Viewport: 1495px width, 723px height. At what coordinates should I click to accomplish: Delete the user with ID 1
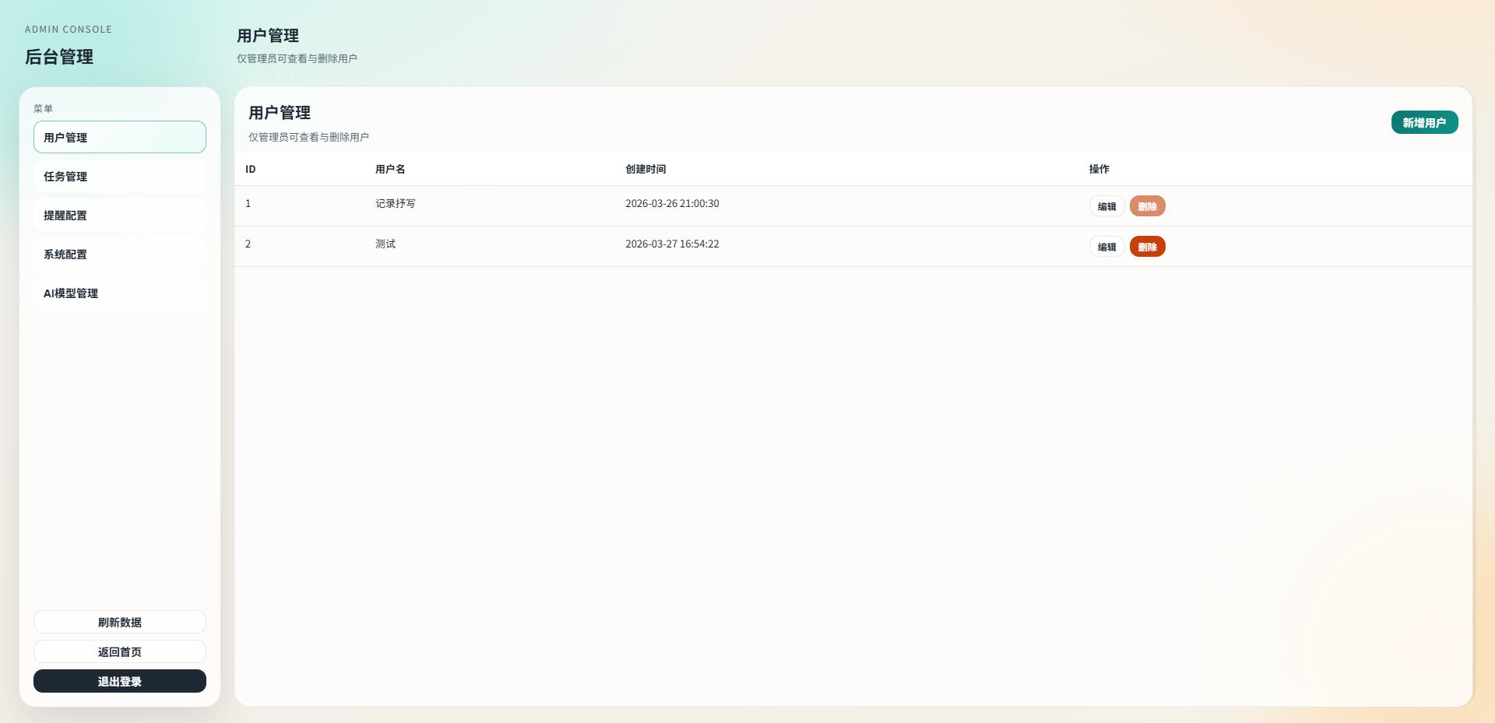1147,206
